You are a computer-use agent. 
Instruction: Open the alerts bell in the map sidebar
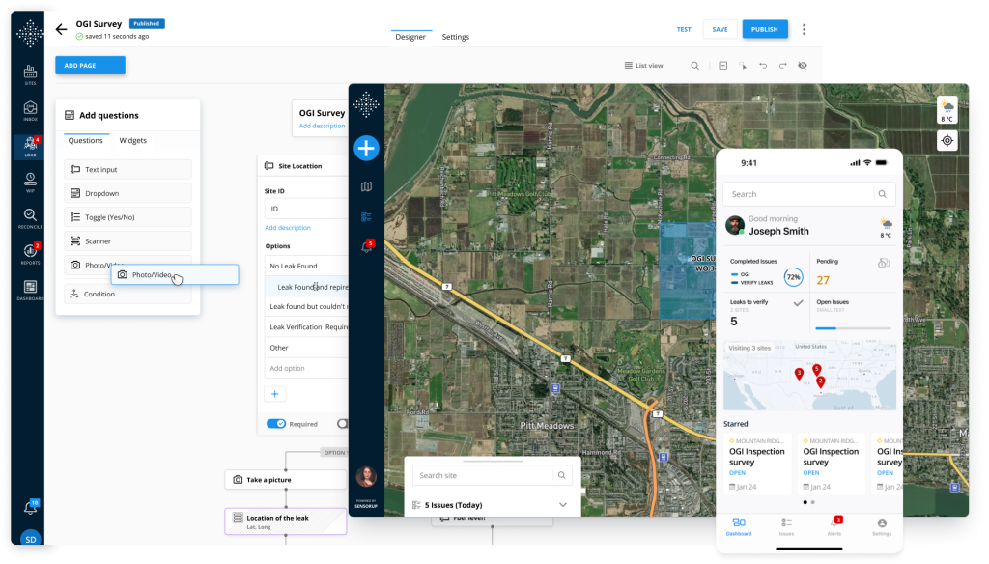coord(366,246)
